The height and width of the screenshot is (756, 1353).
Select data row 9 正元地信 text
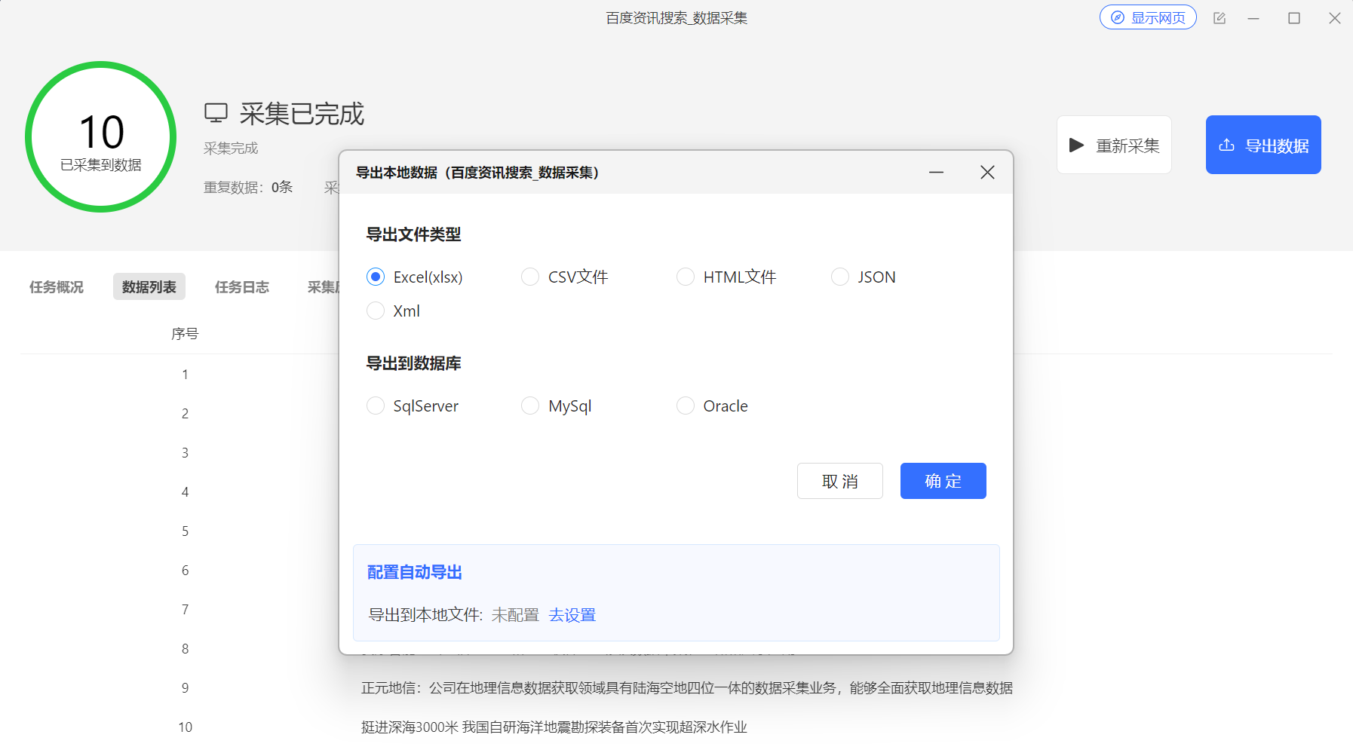(x=687, y=687)
